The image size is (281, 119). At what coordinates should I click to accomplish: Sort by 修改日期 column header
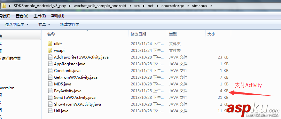pos(138,34)
